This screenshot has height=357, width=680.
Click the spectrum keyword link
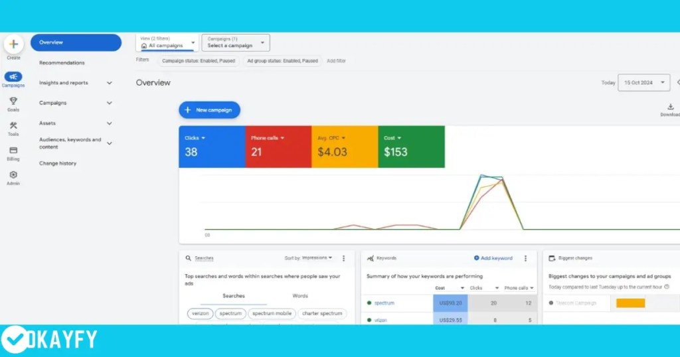click(384, 303)
